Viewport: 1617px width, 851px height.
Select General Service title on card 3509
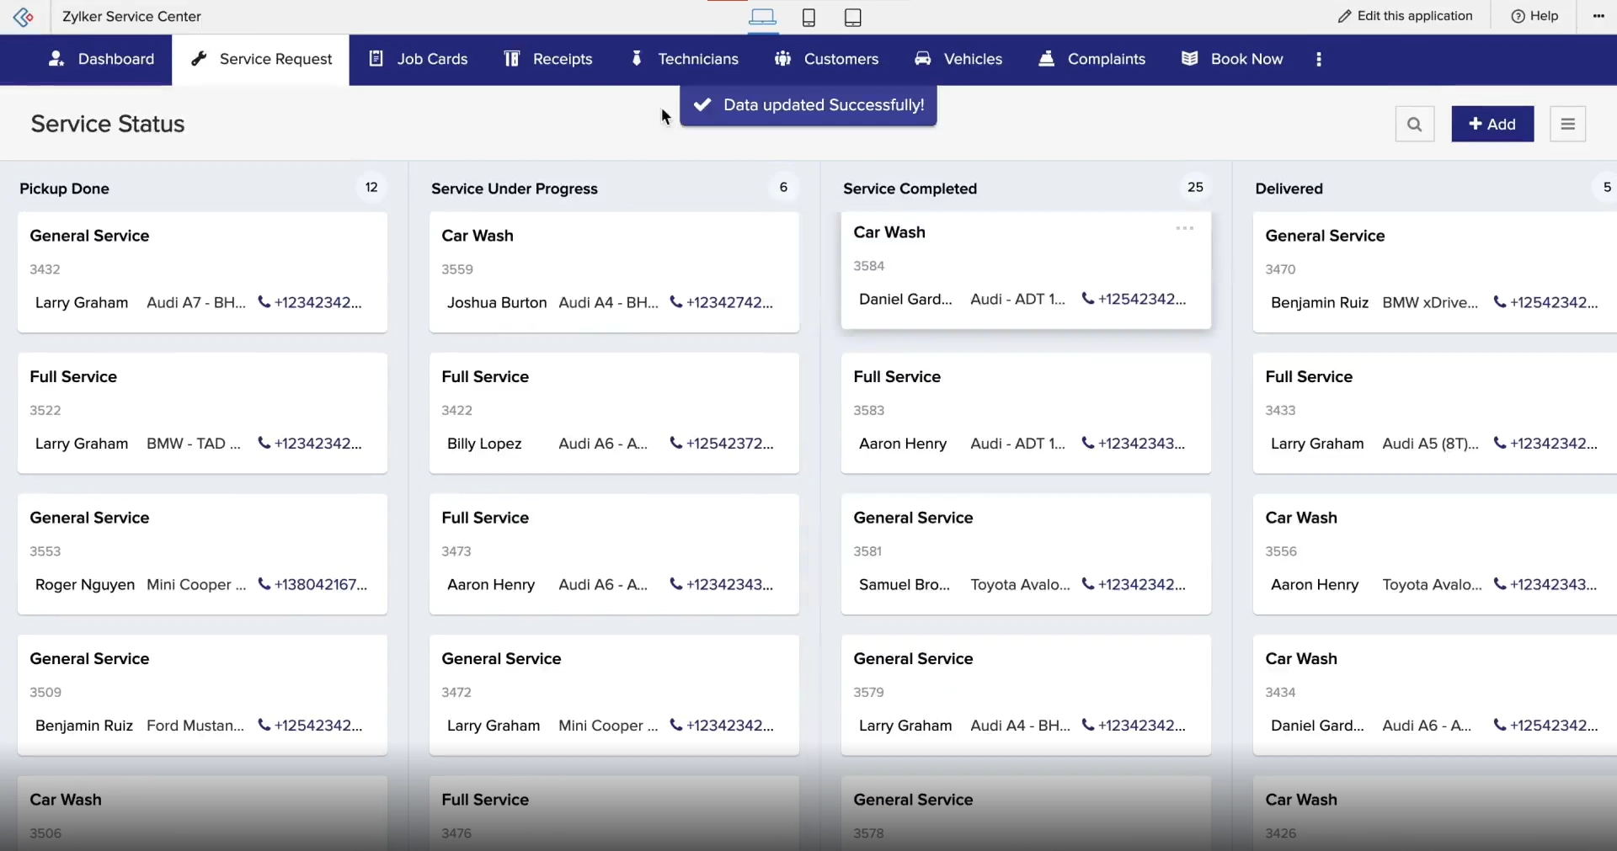(89, 659)
